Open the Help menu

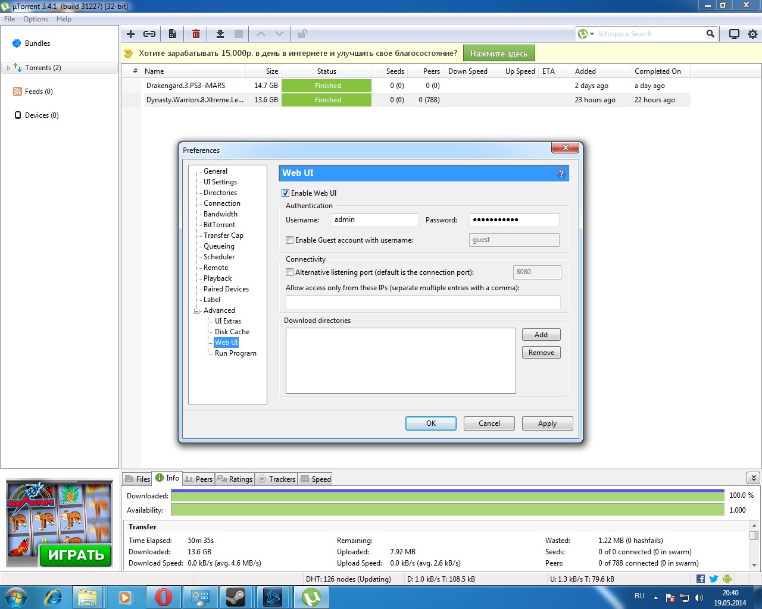coord(64,19)
